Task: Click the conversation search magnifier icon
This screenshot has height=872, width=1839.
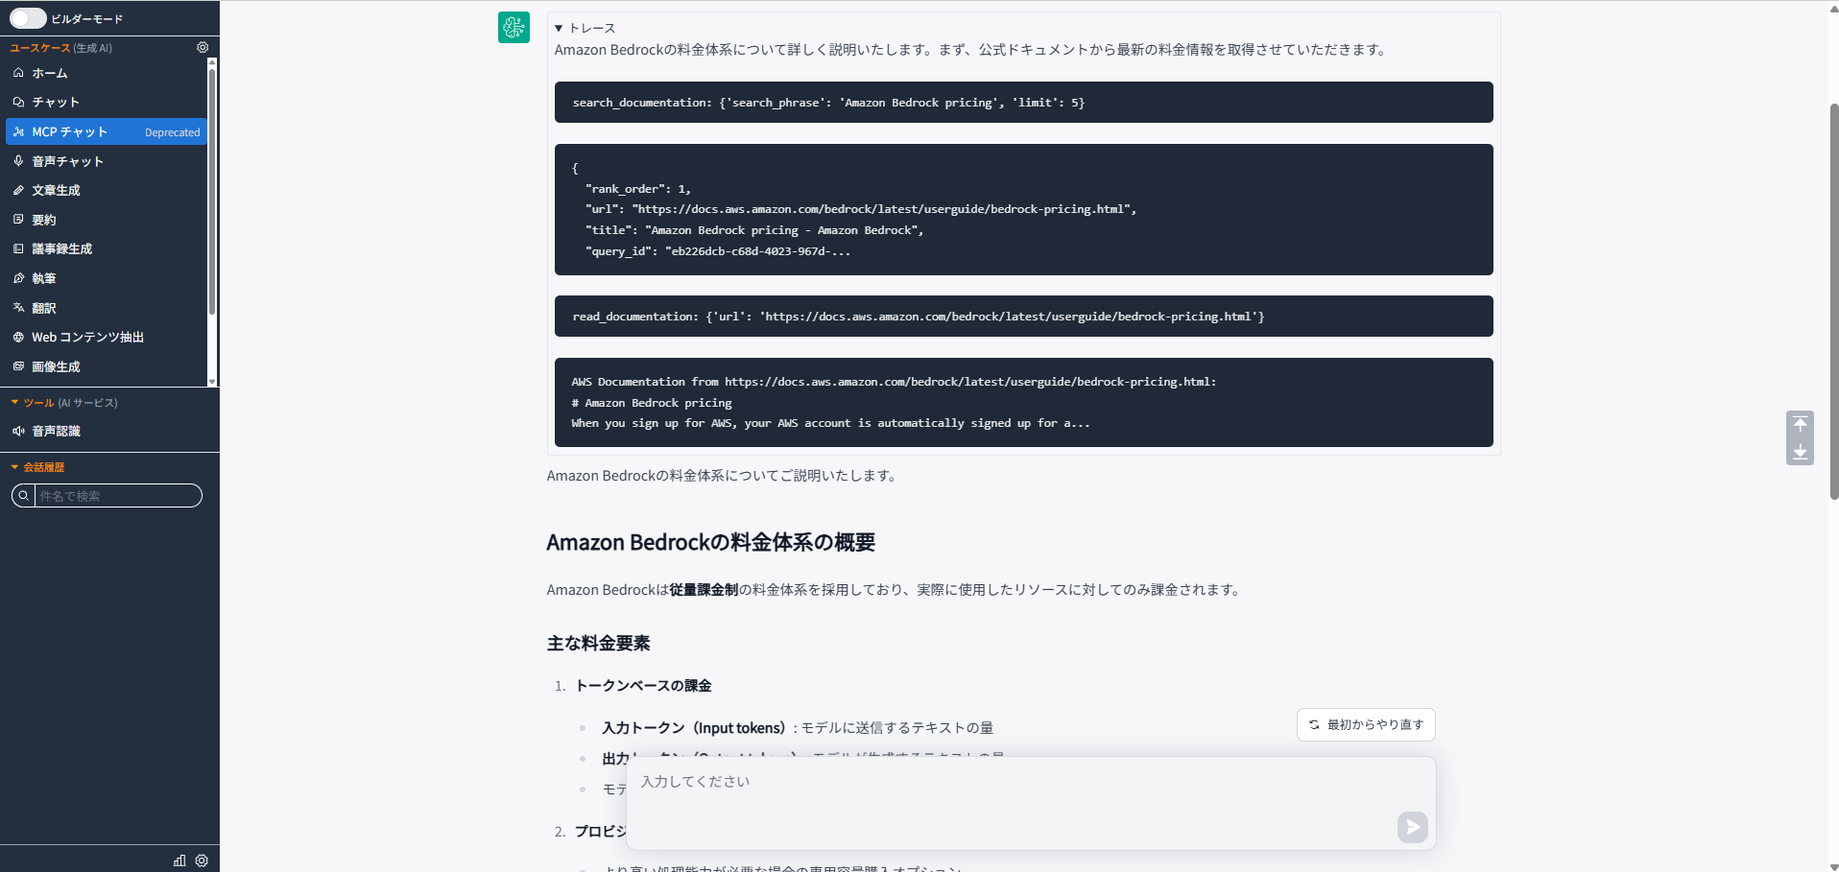Action: tap(24, 496)
